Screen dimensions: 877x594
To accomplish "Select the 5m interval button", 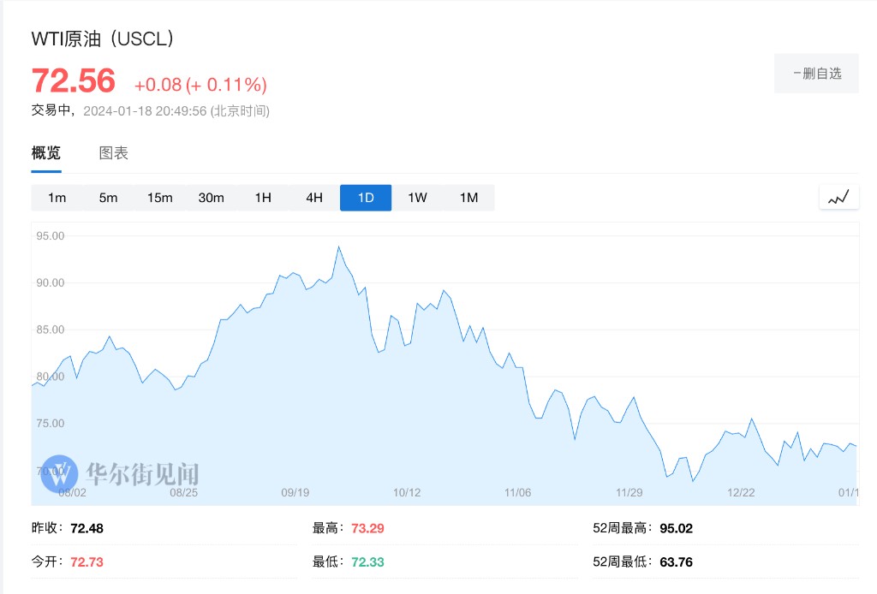I will pos(109,198).
